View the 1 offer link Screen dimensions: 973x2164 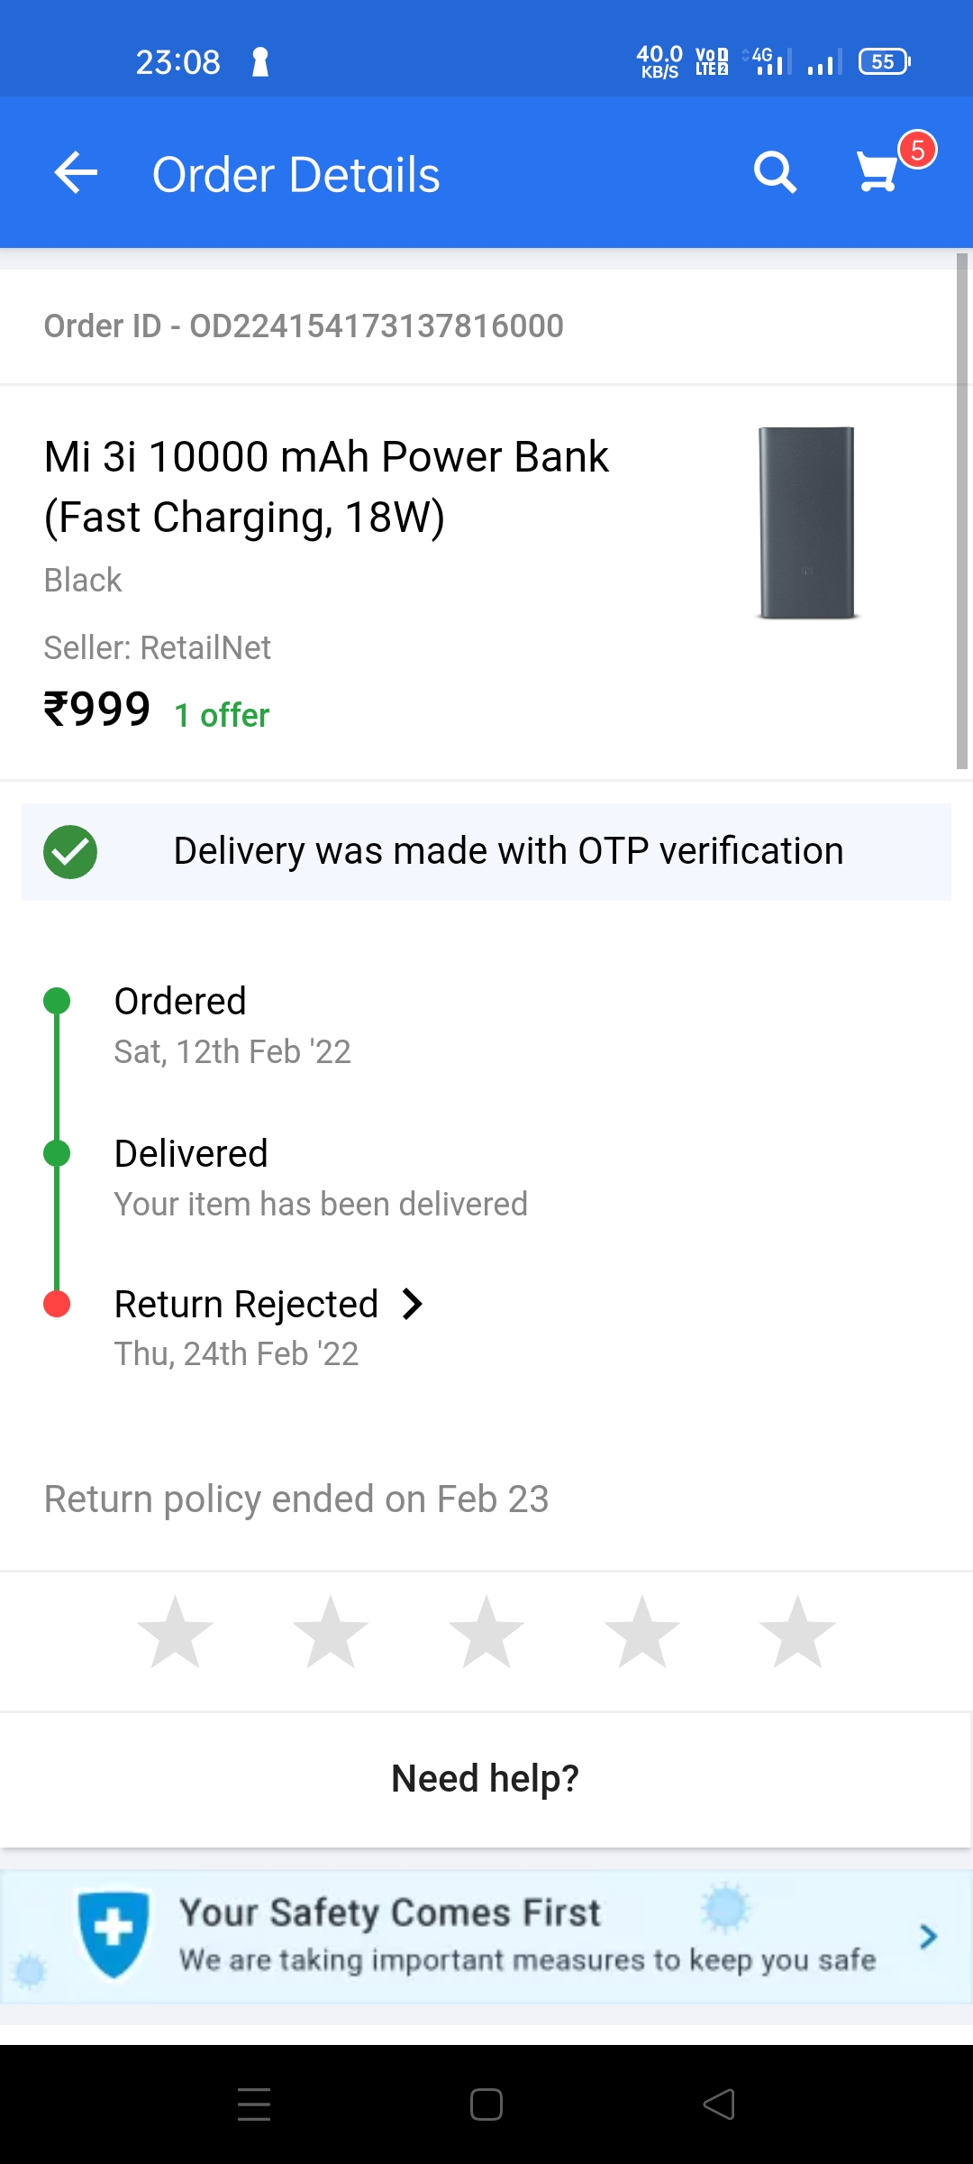[x=222, y=715]
